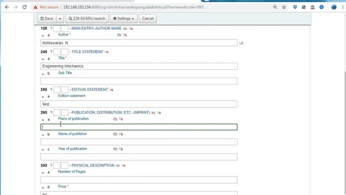346x195 pixels.
Task: Cancel the record editing
Action: pyautogui.click(x=148, y=18)
